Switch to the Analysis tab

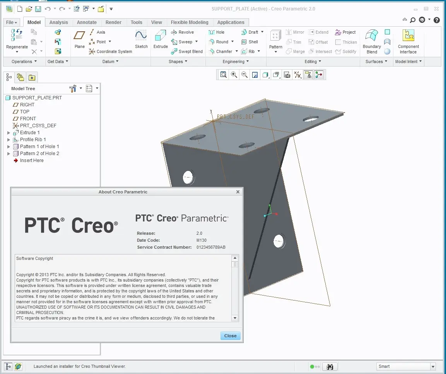(x=58, y=22)
